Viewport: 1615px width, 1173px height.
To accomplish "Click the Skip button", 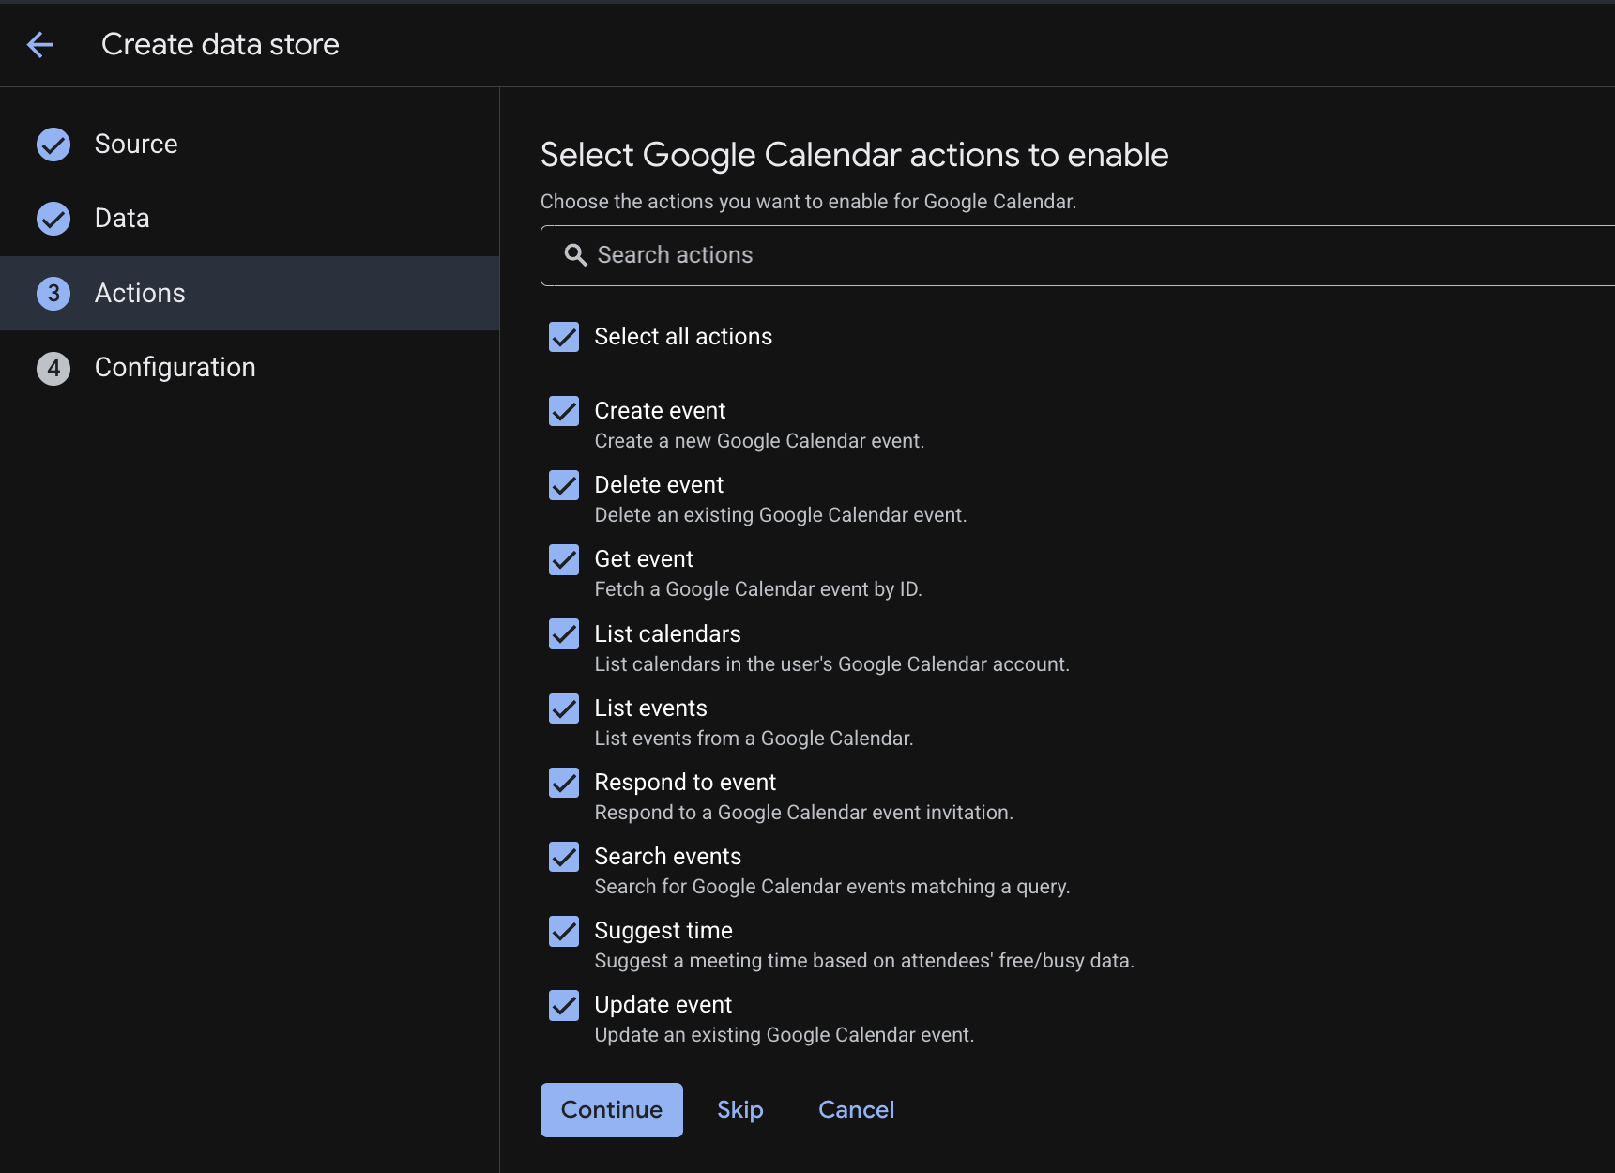I will (x=740, y=1110).
